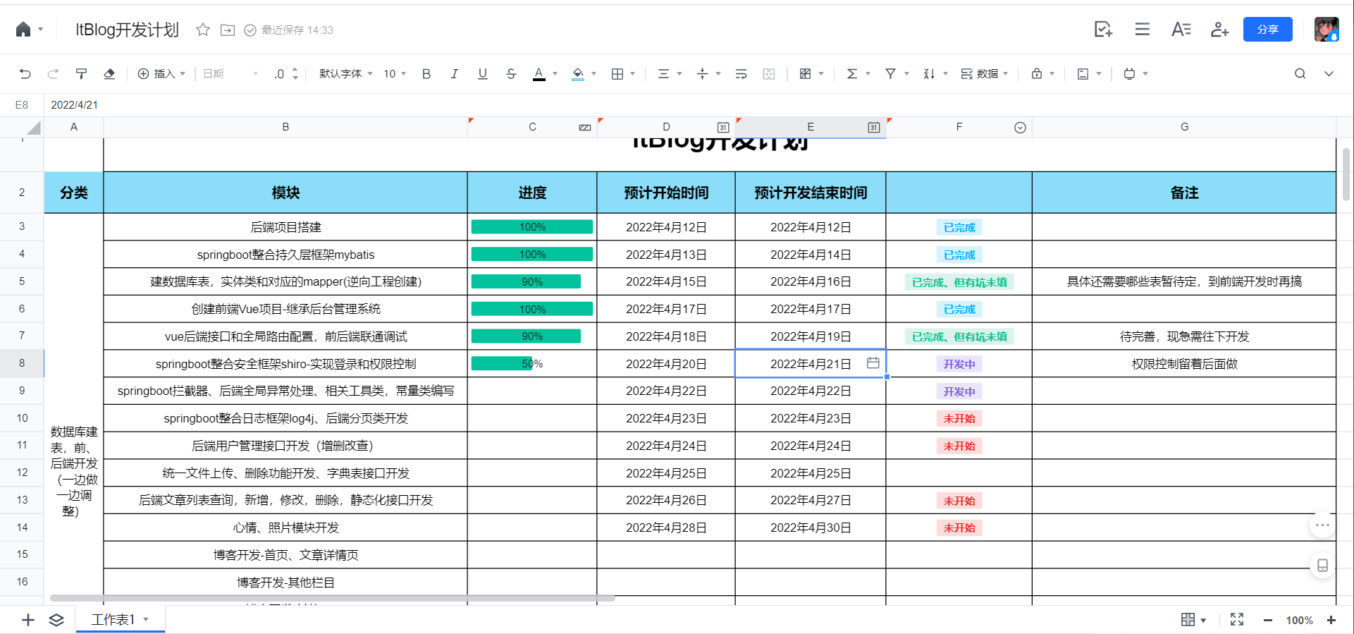Viewport: 1354px width, 634px height.
Task: Zoom out with the minus button
Action: (1268, 620)
